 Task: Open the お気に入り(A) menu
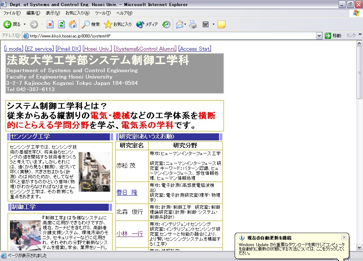(x=78, y=13)
